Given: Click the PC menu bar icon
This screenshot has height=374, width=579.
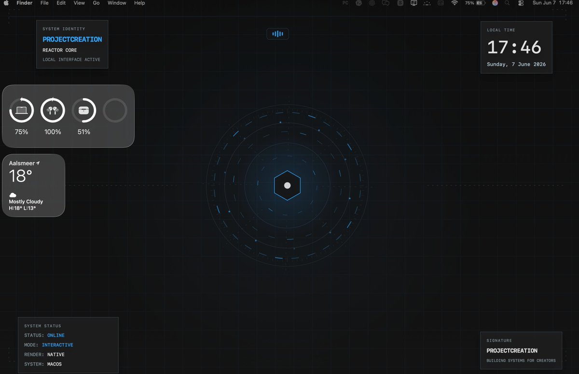Looking at the screenshot, I should (345, 3).
